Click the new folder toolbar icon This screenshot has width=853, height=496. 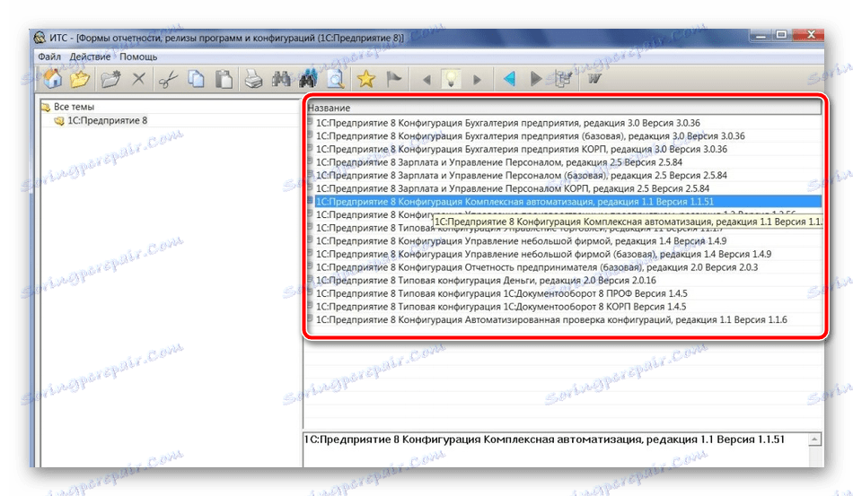coord(111,79)
